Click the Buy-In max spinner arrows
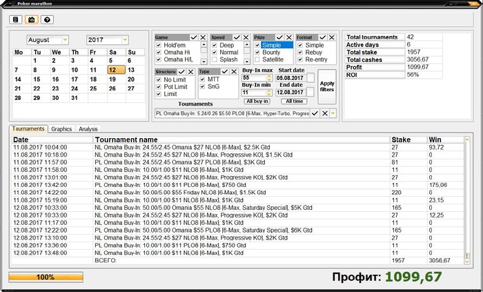Viewport: 483px width, 292px height. coord(269,77)
